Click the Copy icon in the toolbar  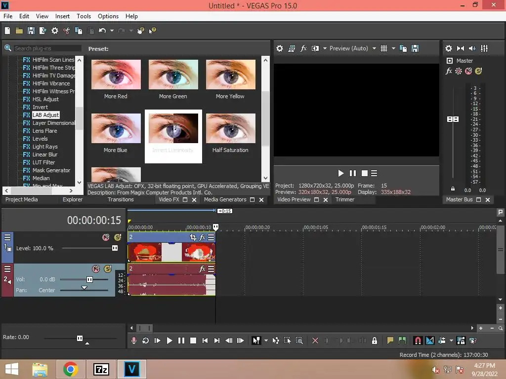(79, 31)
